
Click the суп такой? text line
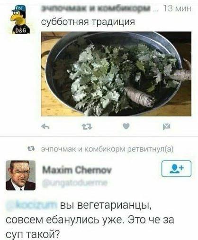point(33,234)
